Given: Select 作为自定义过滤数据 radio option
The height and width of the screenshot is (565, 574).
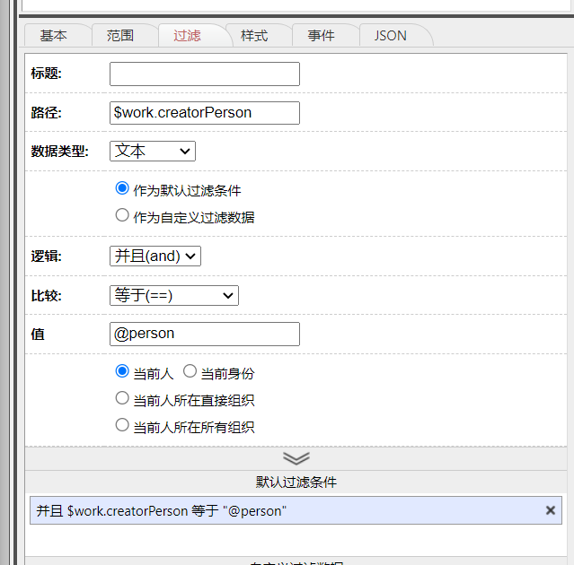Looking at the screenshot, I should [x=122, y=215].
